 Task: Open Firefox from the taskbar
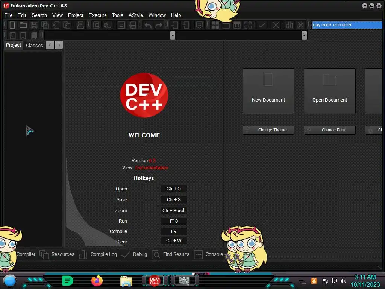(97, 281)
